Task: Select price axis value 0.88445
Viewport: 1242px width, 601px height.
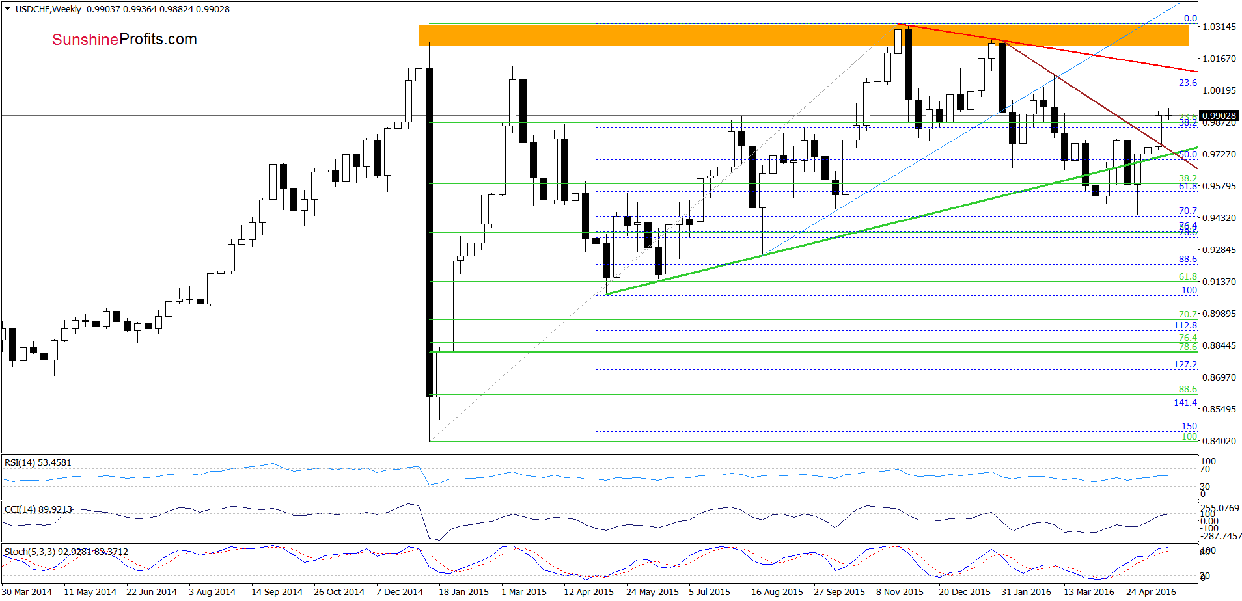Action: (1219, 345)
